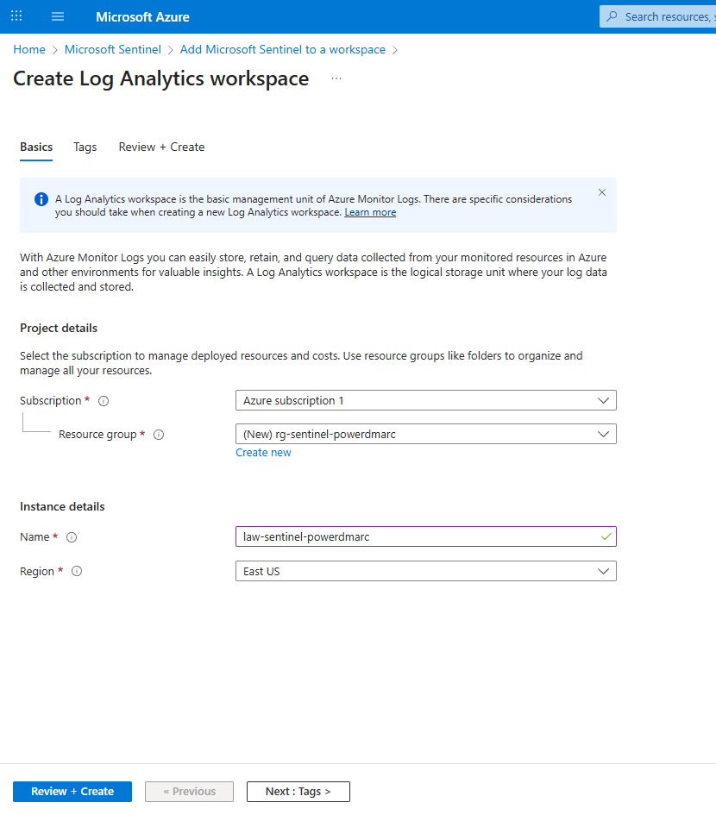Switch to the Tags tab
Viewport: 716px width, 815px height.
[85, 147]
